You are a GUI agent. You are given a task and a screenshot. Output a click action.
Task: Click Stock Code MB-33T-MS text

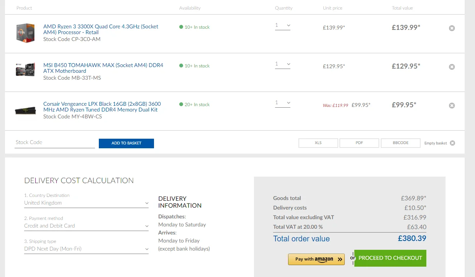(x=72, y=78)
